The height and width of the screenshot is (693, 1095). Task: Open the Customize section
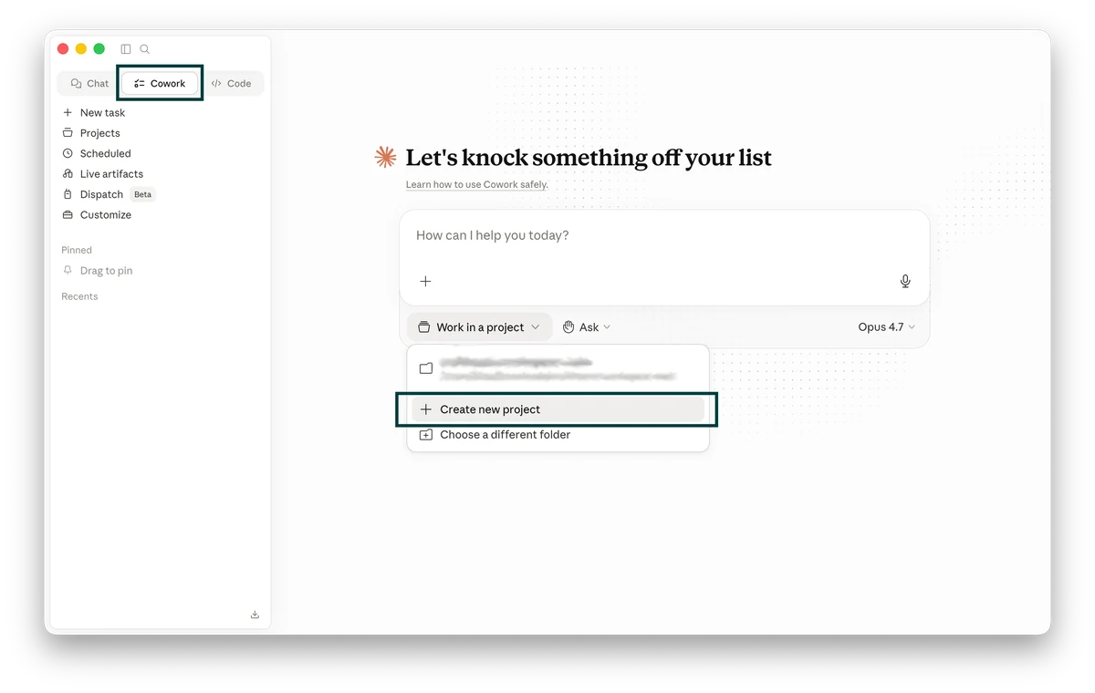[97, 215]
